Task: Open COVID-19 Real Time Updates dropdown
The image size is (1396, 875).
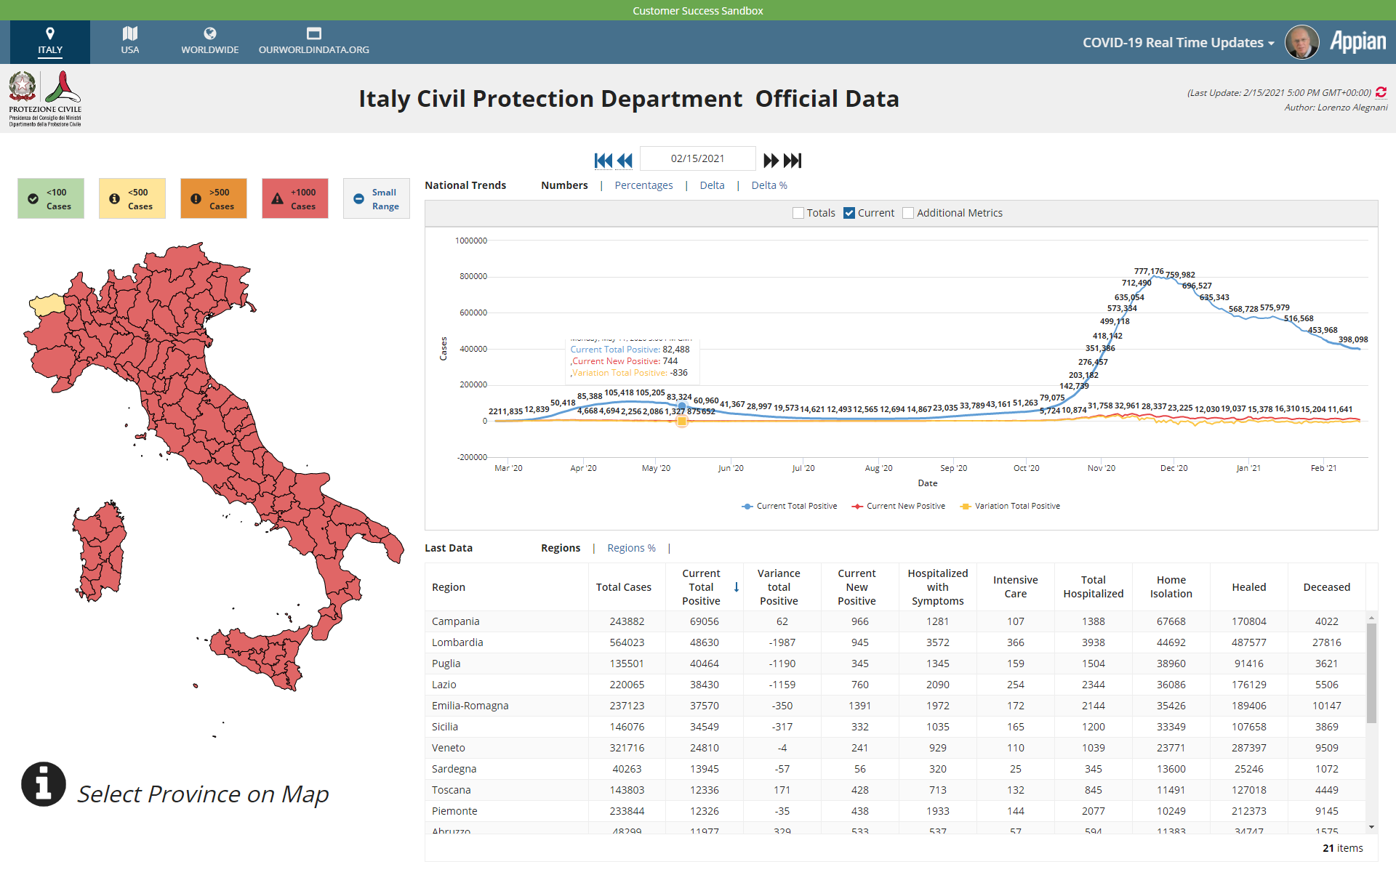Action: coord(1178,43)
